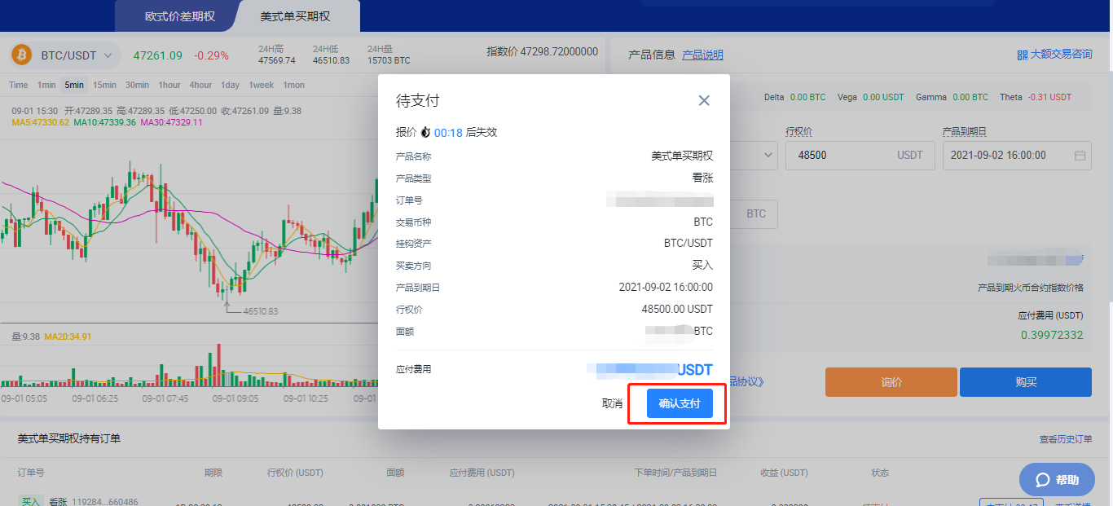
Task: Click the 行权价 (USDT) column header
Action: [x=295, y=473]
